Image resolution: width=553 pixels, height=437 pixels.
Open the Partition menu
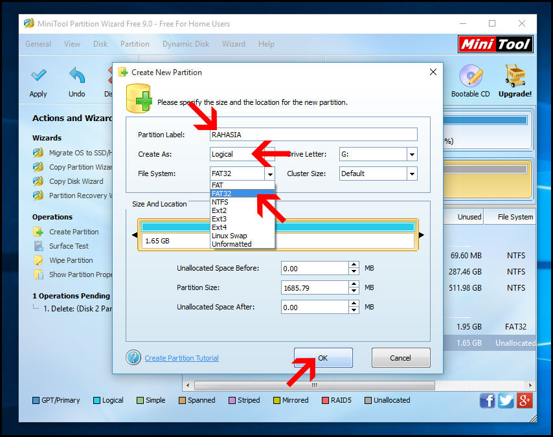coord(135,44)
